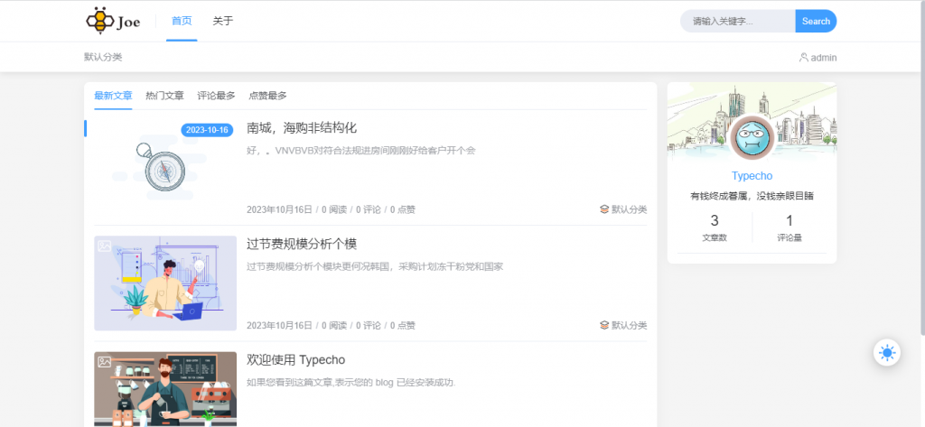The image size is (925, 427).
Task: Click the category icon beside second post's 默认分类
Action: click(x=604, y=325)
